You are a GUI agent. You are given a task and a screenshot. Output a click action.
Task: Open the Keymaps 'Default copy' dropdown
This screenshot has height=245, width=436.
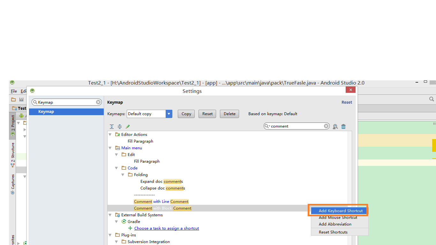[169, 114]
